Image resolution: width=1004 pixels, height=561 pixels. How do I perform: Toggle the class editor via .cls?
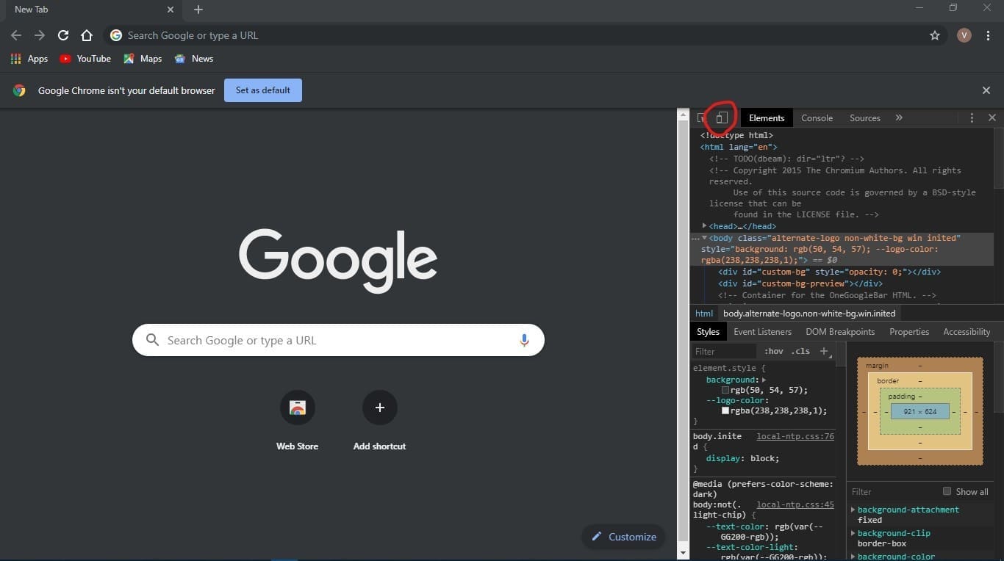[x=800, y=351]
